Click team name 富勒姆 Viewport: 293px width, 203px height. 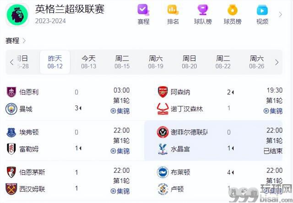coord(29,149)
